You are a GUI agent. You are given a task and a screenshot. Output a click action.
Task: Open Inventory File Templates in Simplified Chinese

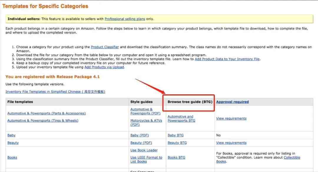click(55, 92)
